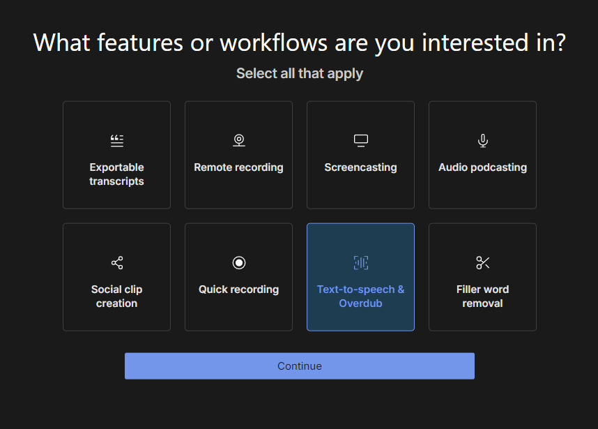Click the waveform icon for Text-to-speech
The width and height of the screenshot is (598, 429).
coord(360,263)
